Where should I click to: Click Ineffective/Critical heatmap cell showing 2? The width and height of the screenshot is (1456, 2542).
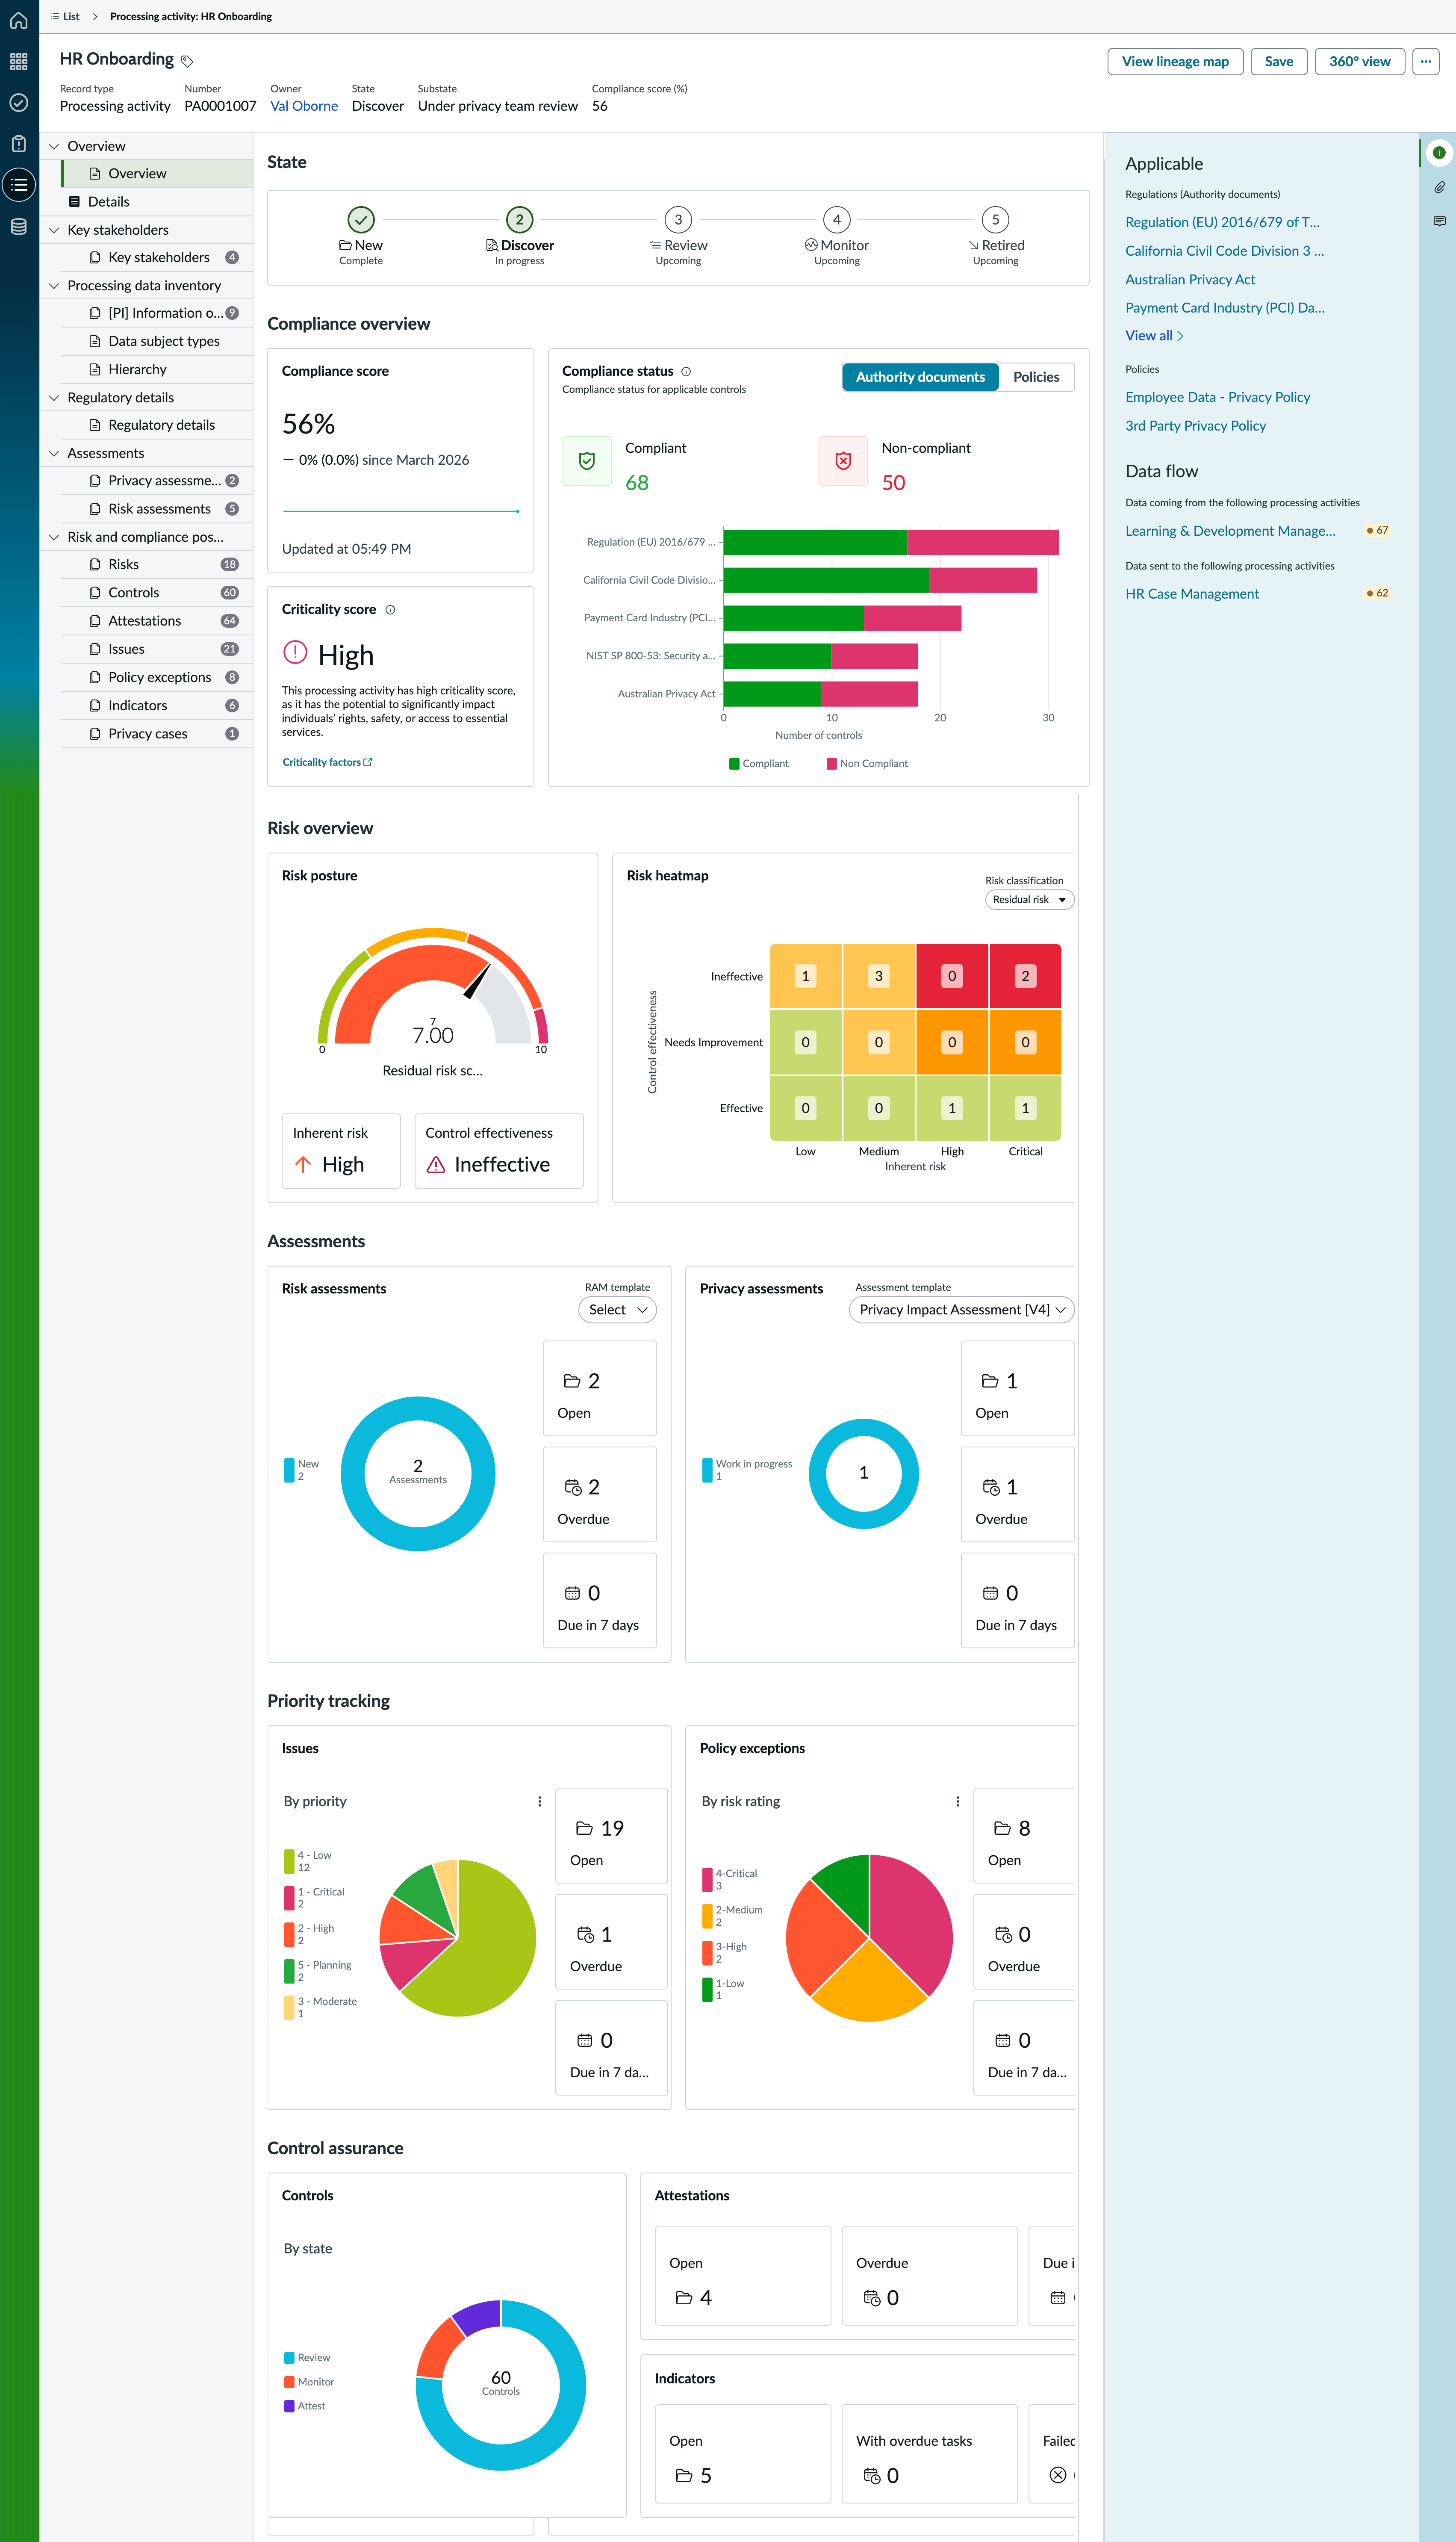click(x=1025, y=976)
